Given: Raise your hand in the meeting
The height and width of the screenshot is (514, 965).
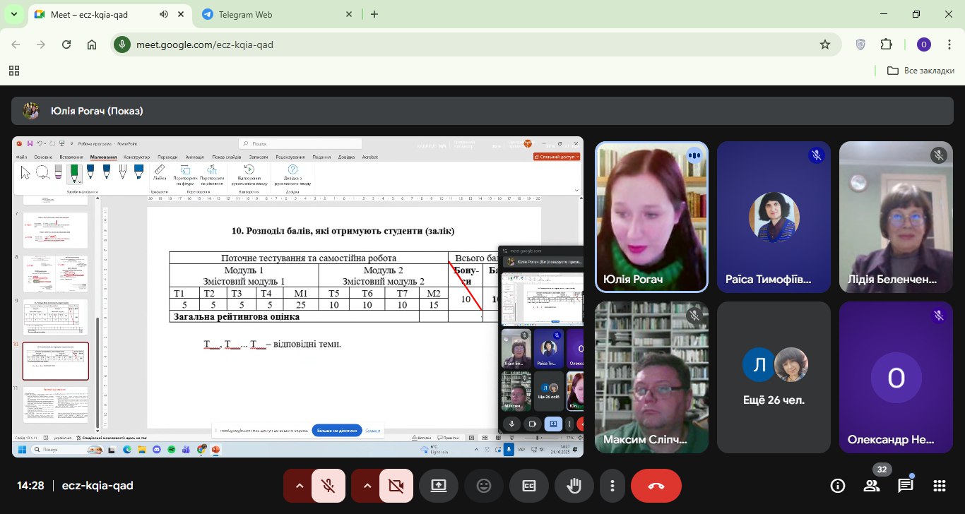Looking at the screenshot, I should click(574, 486).
